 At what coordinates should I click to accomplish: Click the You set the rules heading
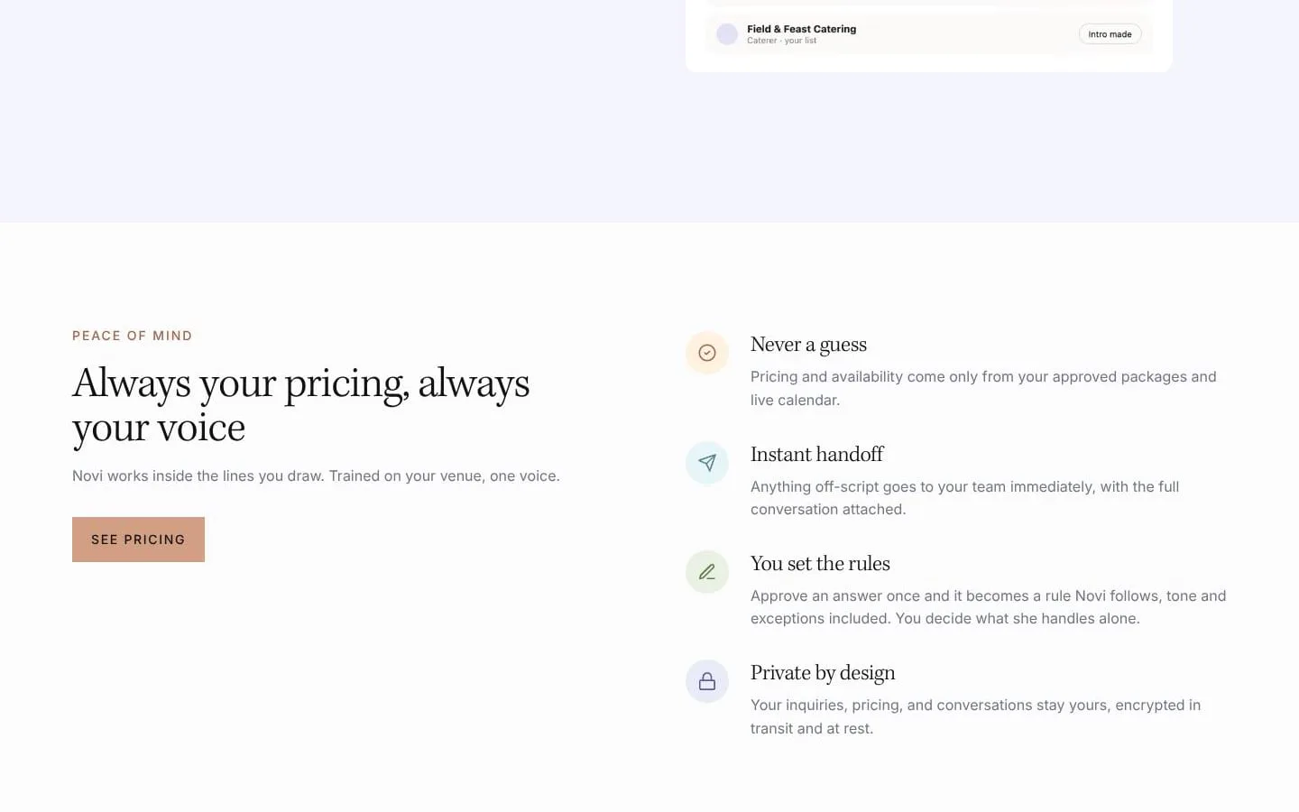(820, 564)
